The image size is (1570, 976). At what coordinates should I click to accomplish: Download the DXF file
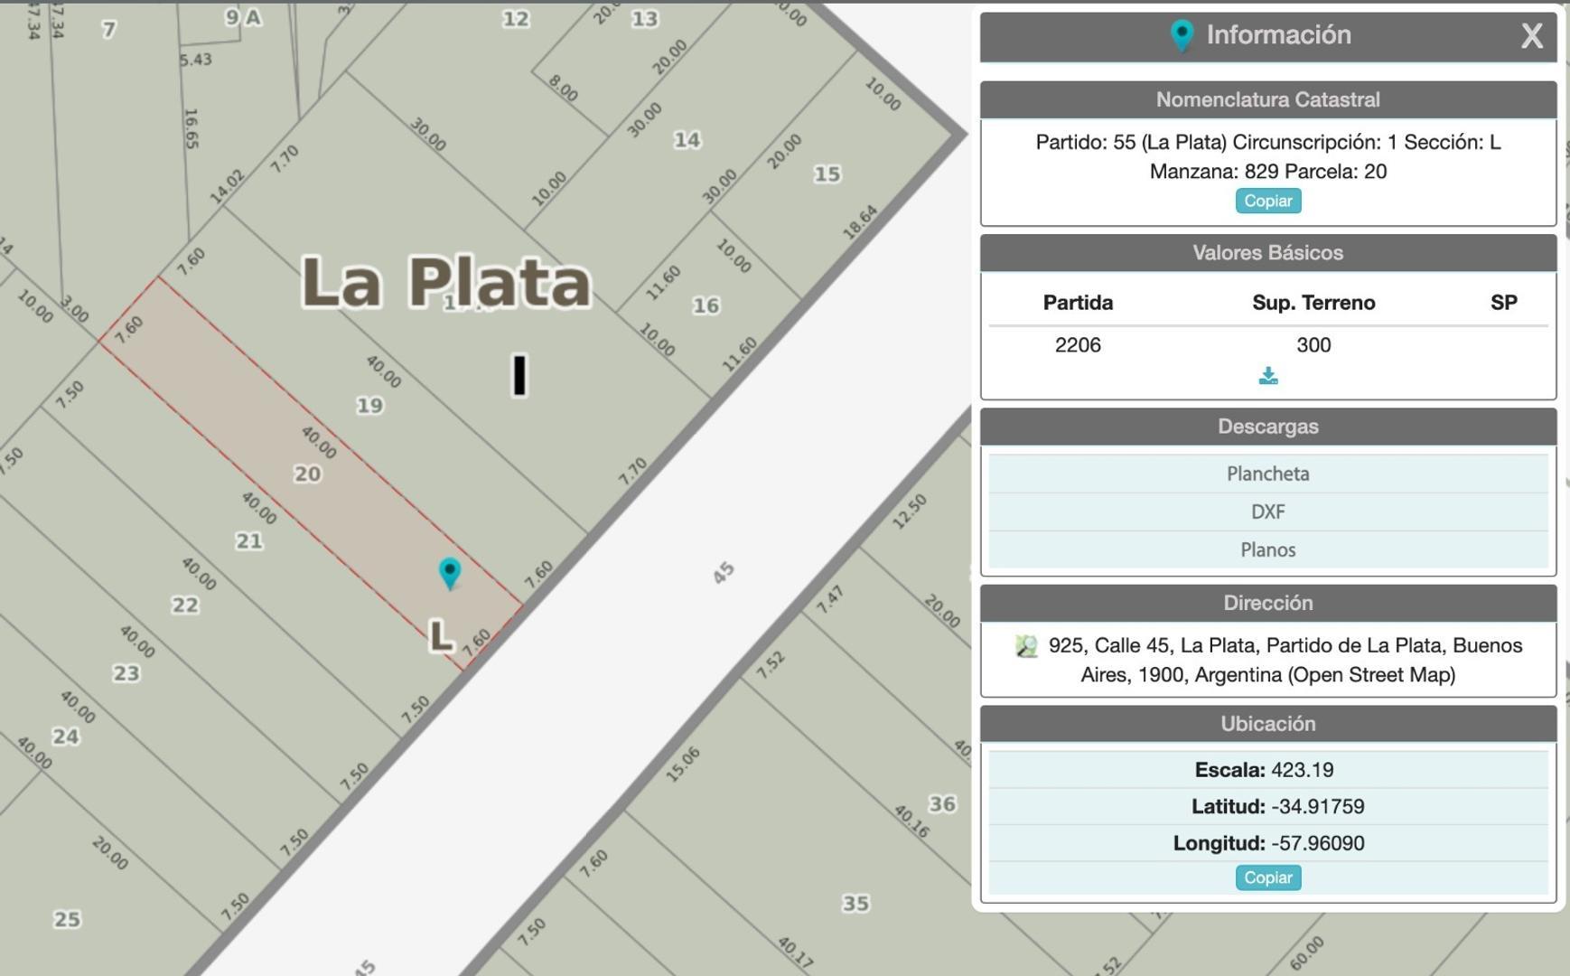(x=1267, y=511)
